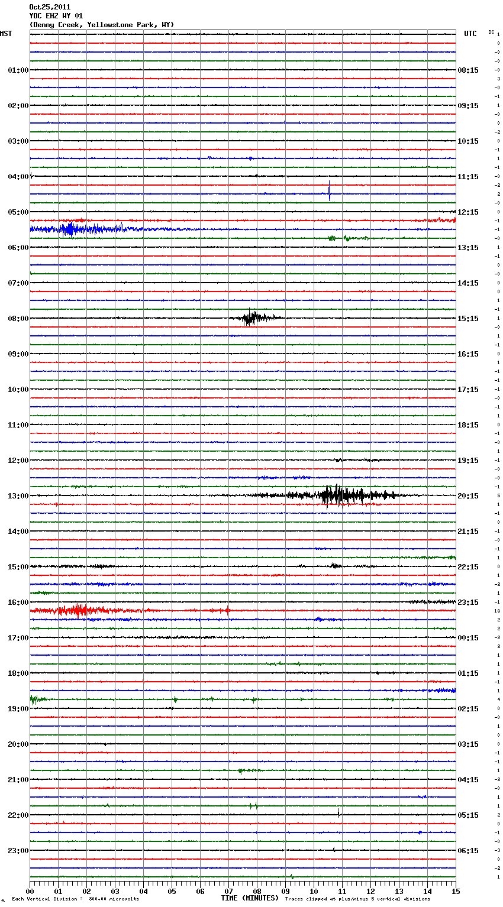Select the 13:00 MST time label

(18, 496)
